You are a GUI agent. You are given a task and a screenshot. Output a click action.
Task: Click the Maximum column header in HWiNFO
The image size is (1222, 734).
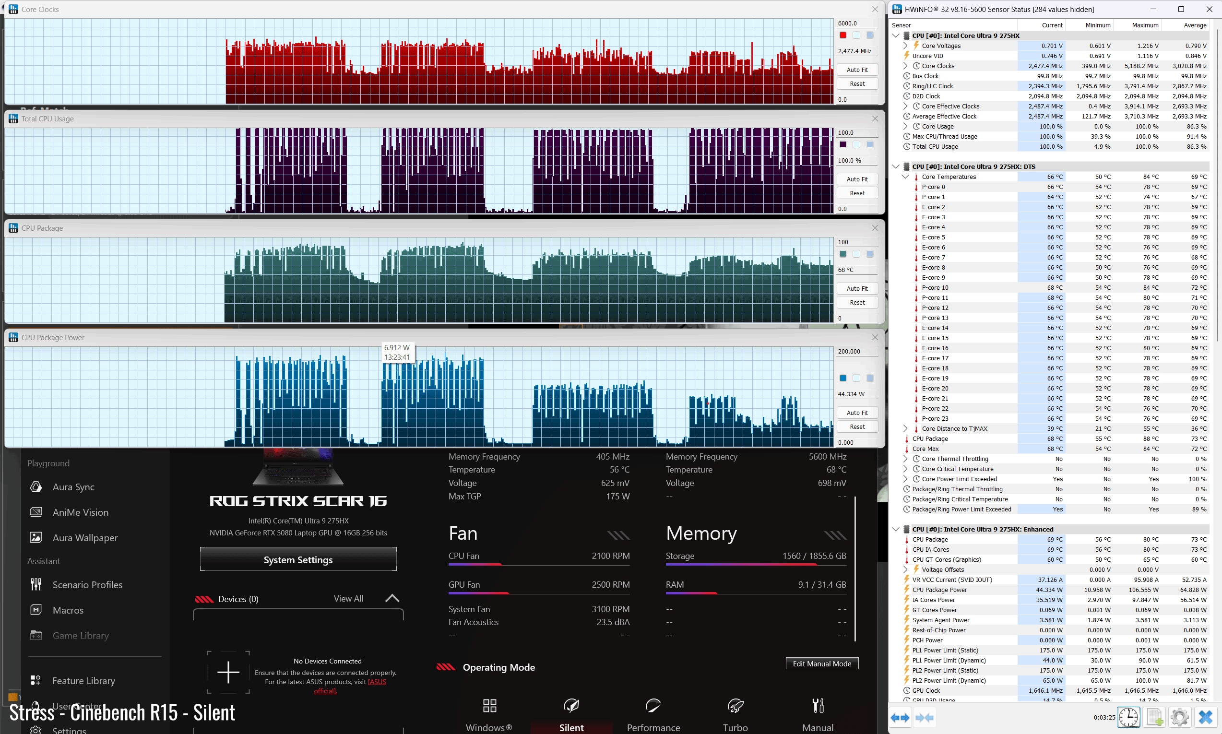click(1137, 25)
